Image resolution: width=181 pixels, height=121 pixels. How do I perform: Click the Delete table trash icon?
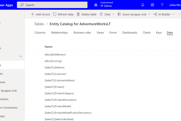[78, 14]
